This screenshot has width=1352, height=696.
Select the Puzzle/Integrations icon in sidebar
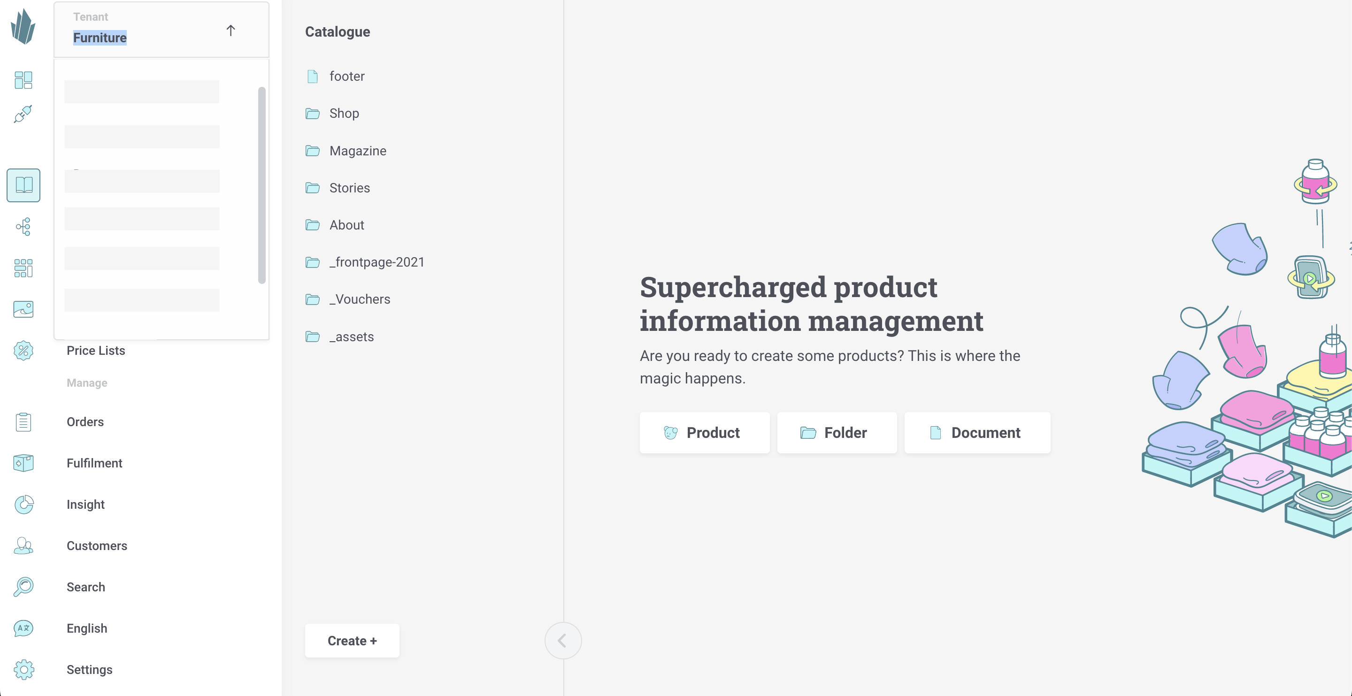coord(24,114)
